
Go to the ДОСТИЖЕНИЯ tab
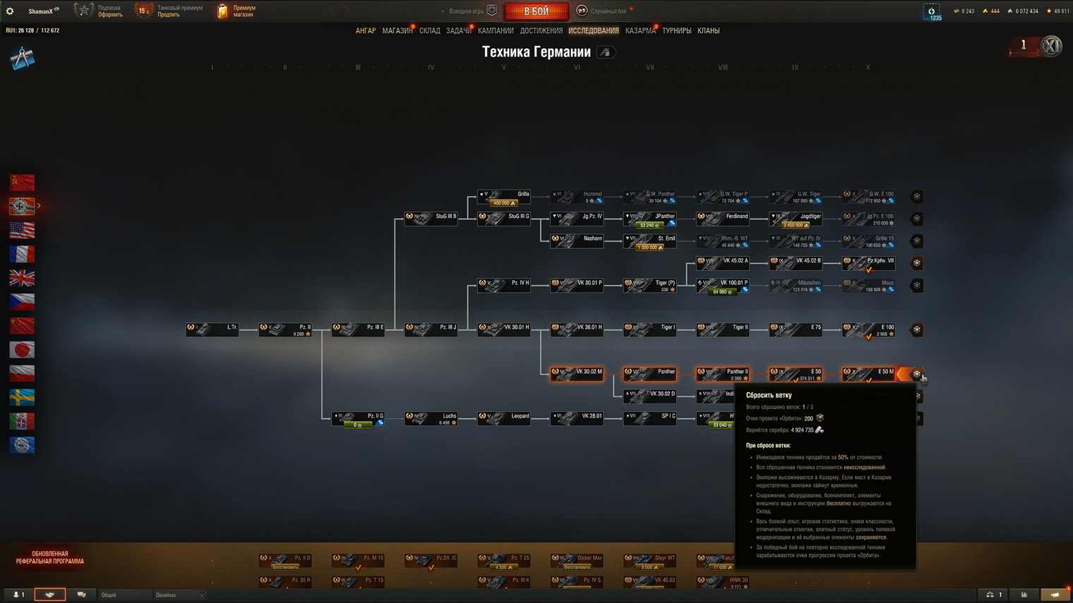(541, 31)
